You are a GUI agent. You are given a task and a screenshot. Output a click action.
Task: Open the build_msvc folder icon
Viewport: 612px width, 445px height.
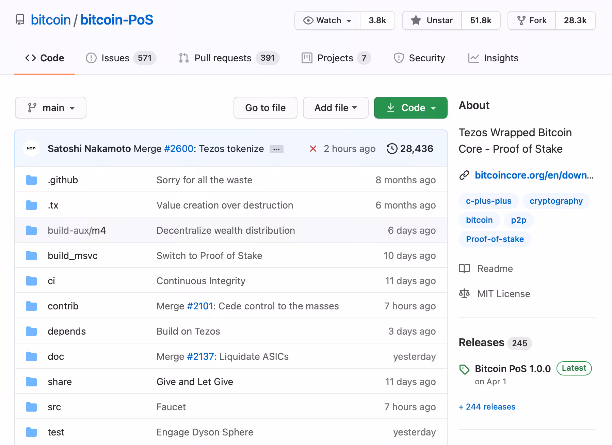(31, 256)
